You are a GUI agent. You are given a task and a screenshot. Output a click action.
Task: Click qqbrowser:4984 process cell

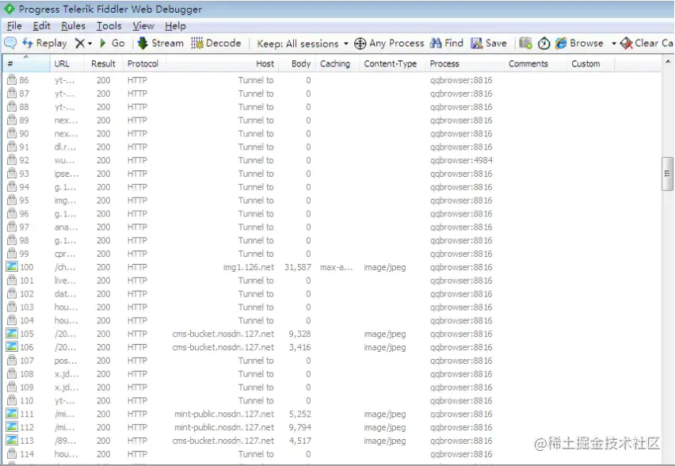point(461,160)
